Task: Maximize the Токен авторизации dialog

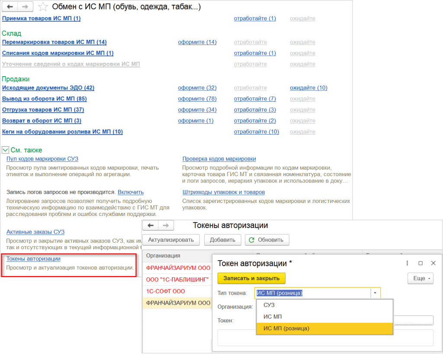Action: (421, 263)
